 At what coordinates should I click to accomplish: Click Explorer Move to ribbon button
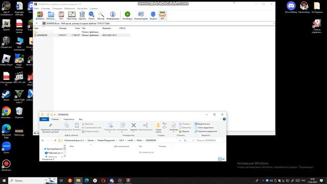[x=110, y=127]
